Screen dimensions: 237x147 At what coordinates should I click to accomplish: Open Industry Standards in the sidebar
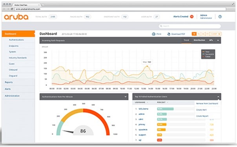[18, 58]
